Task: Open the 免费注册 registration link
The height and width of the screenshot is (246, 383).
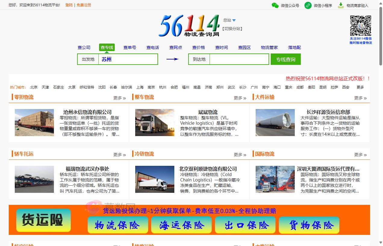Action: [83, 5]
